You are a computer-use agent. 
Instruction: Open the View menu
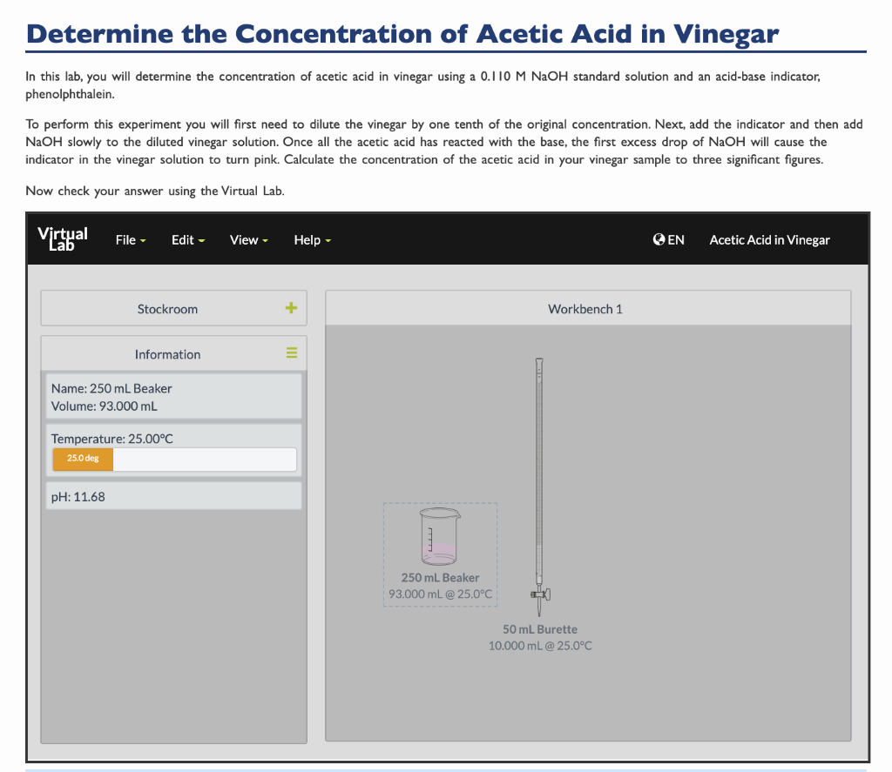tap(248, 240)
